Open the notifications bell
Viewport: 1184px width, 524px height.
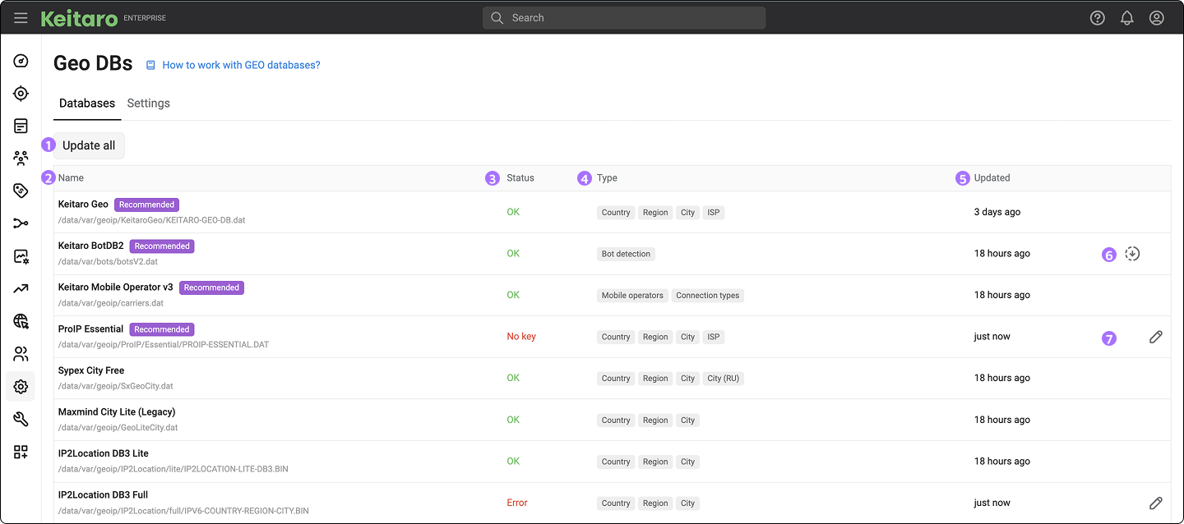click(1126, 18)
